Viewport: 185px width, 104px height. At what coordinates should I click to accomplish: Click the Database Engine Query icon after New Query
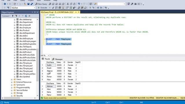point(50,4)
